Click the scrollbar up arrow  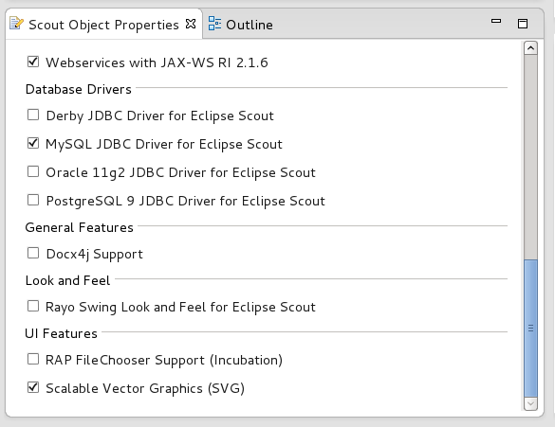[x=530, y=48]
